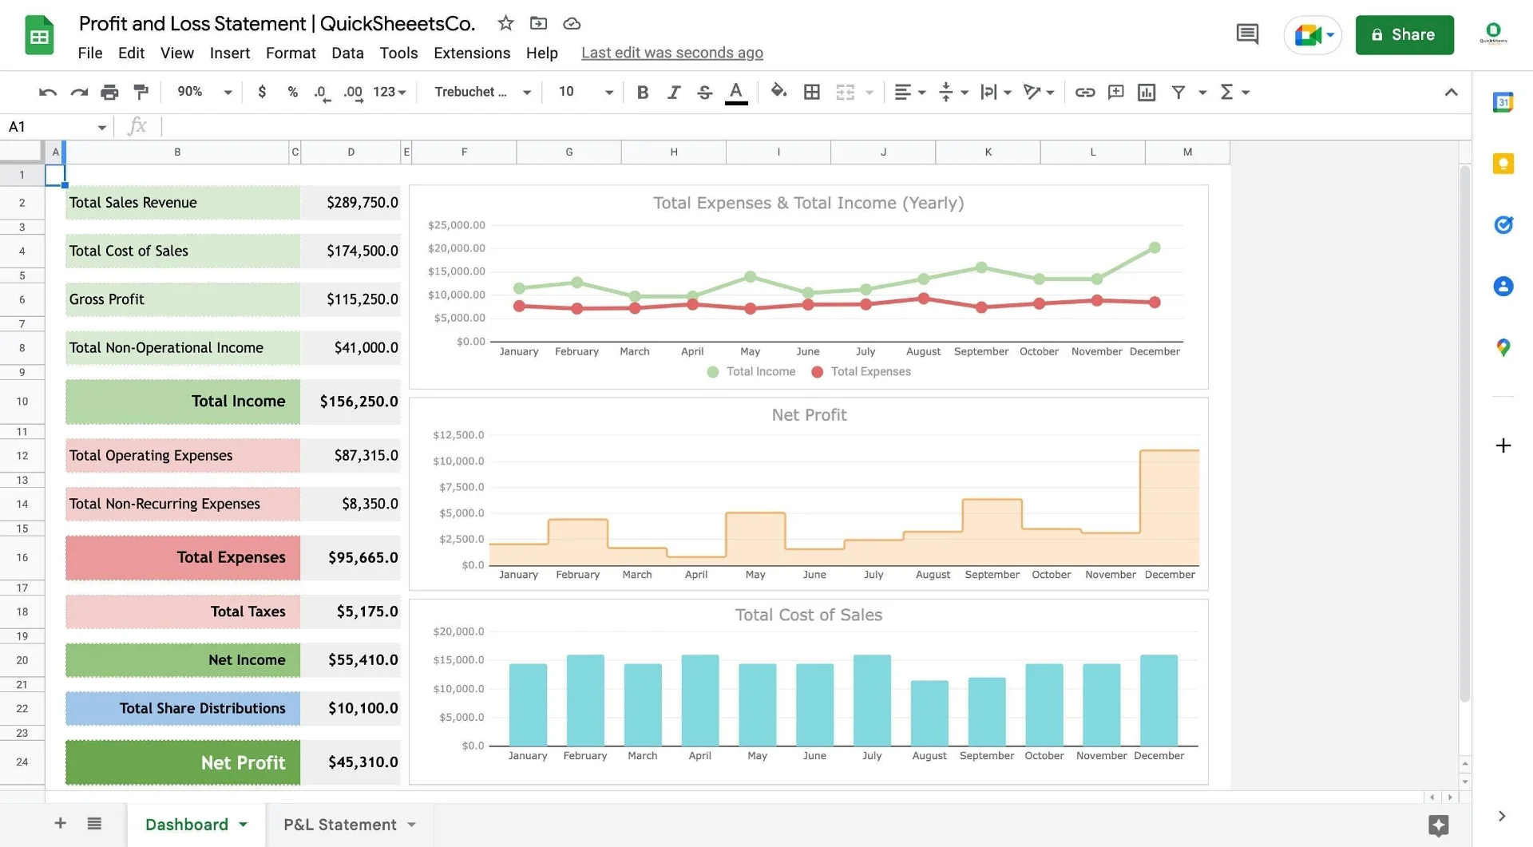Open the Fill color bucket icon
The width and height of the screenshot is (1533, 847).
[x=778, y=91]
